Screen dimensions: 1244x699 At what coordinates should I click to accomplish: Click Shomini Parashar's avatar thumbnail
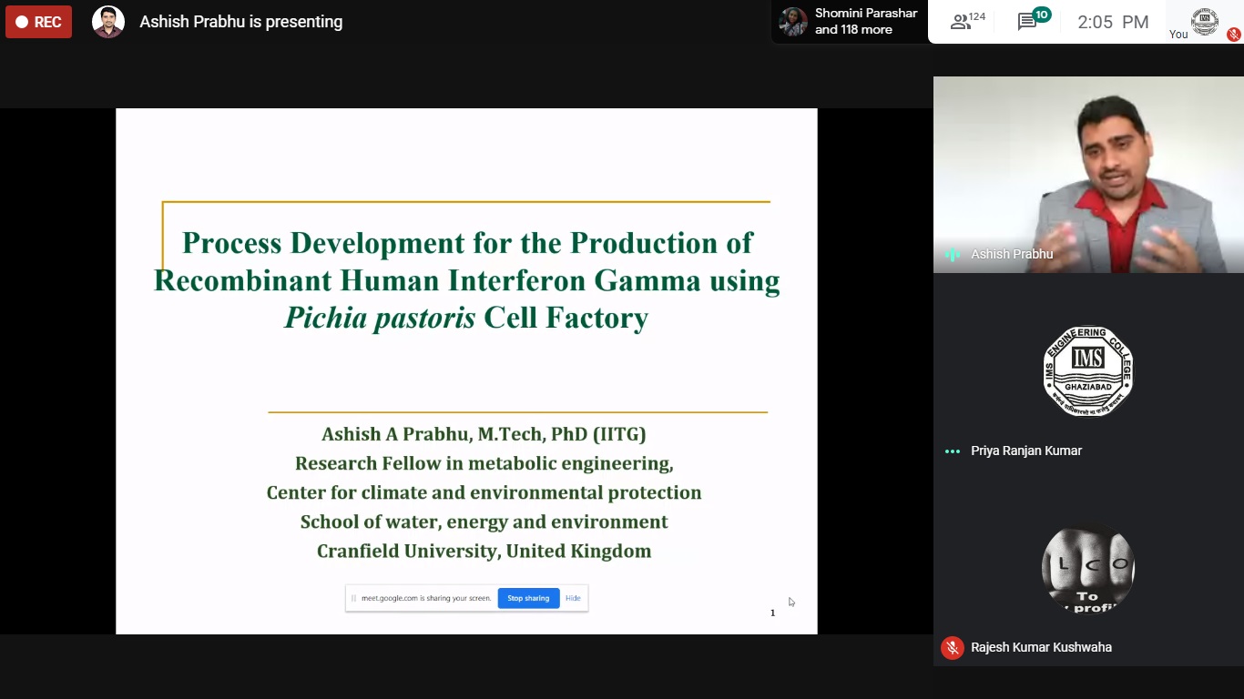792,22
